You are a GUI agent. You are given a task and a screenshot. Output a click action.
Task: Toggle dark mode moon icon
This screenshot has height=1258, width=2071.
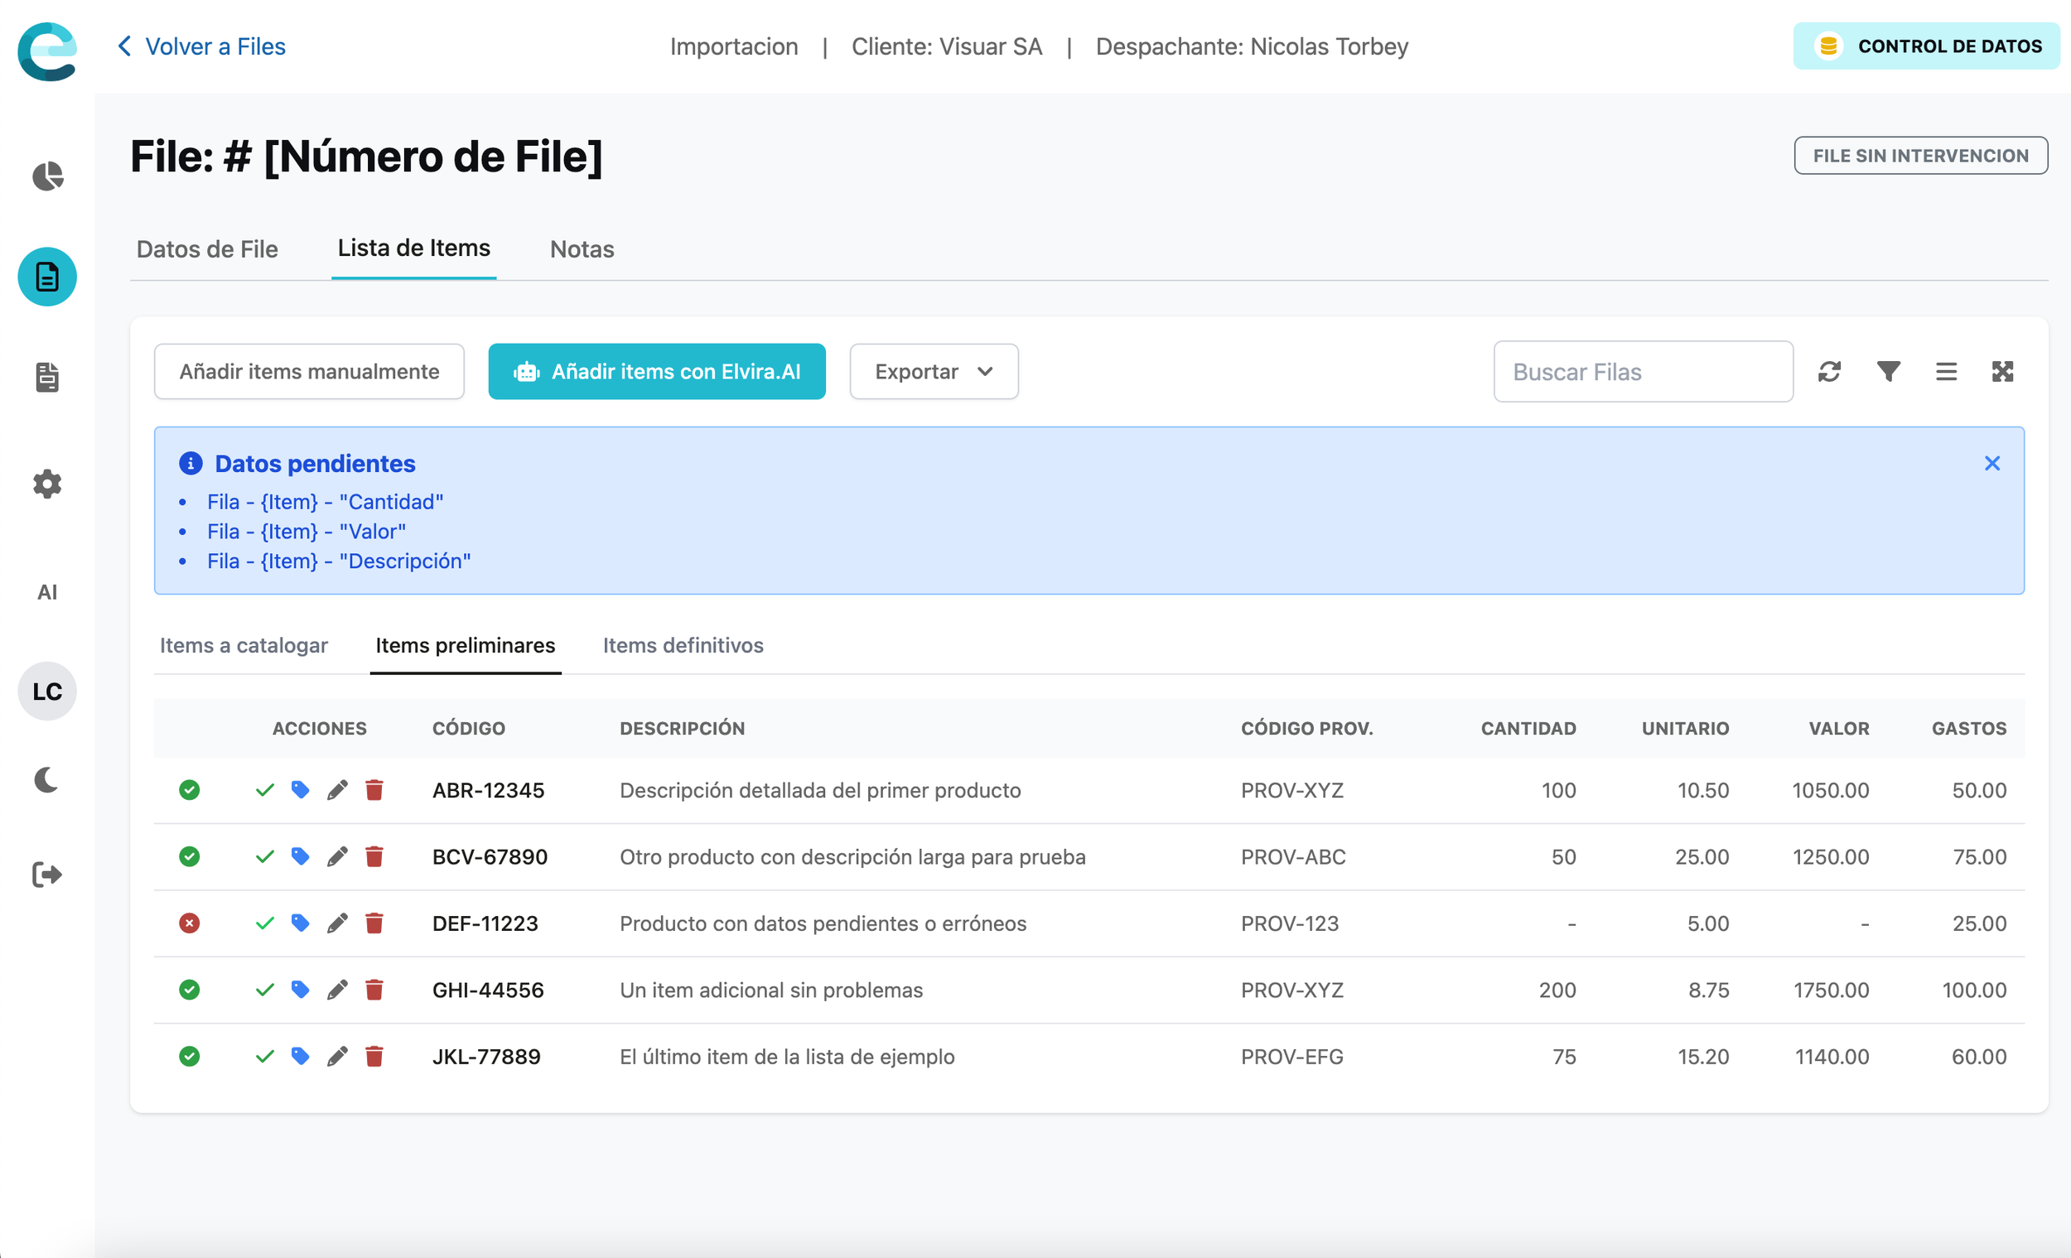coord(47,780)
